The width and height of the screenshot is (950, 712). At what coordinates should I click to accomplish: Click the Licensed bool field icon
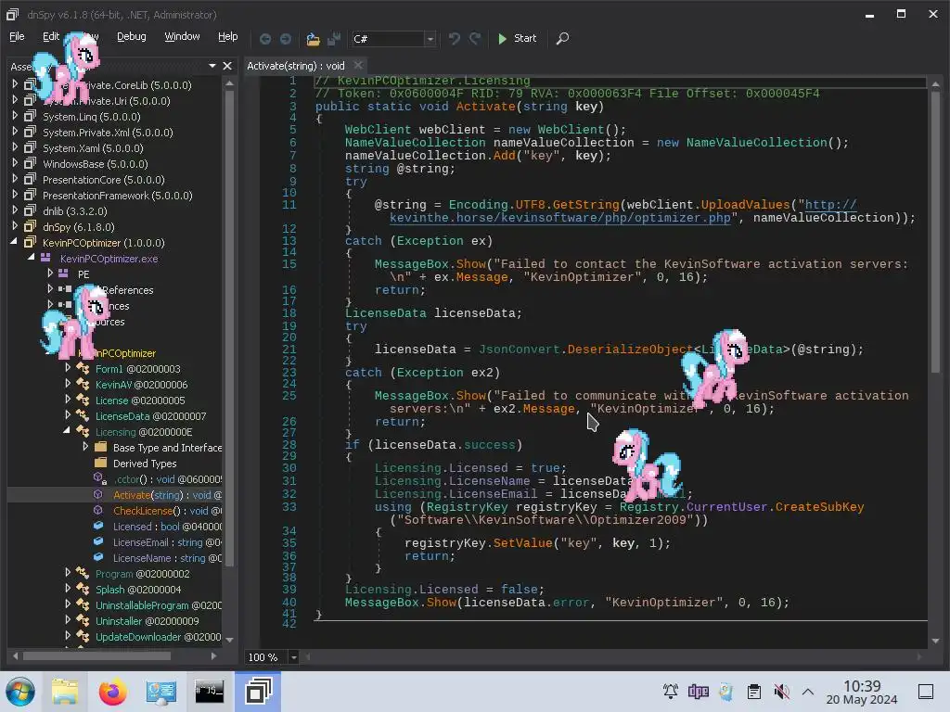point(98,526)
